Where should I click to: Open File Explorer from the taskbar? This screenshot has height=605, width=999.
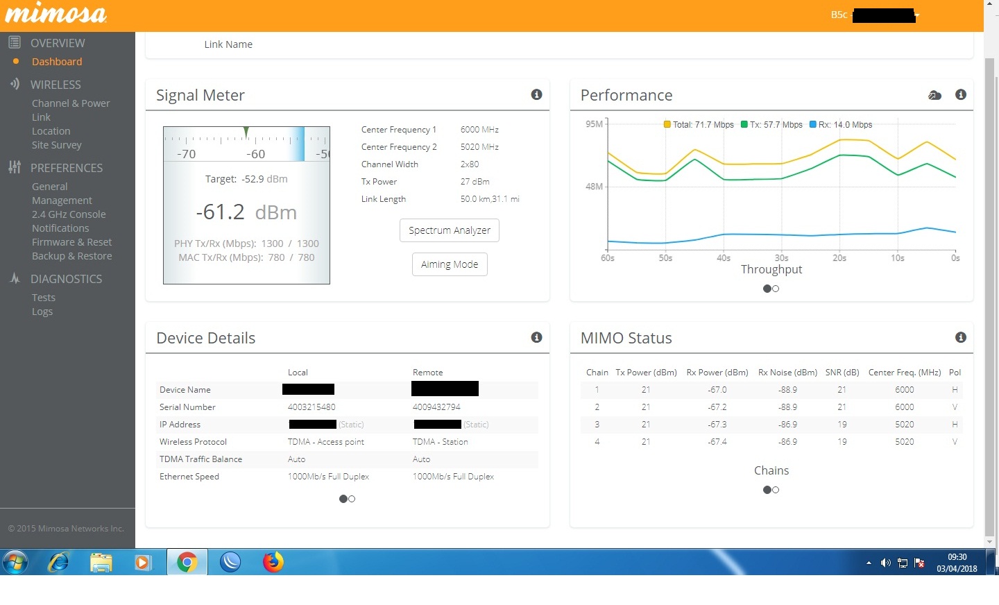[101, 562]
